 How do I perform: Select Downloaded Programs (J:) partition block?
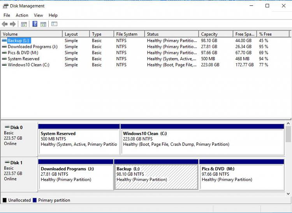[76, 175]
